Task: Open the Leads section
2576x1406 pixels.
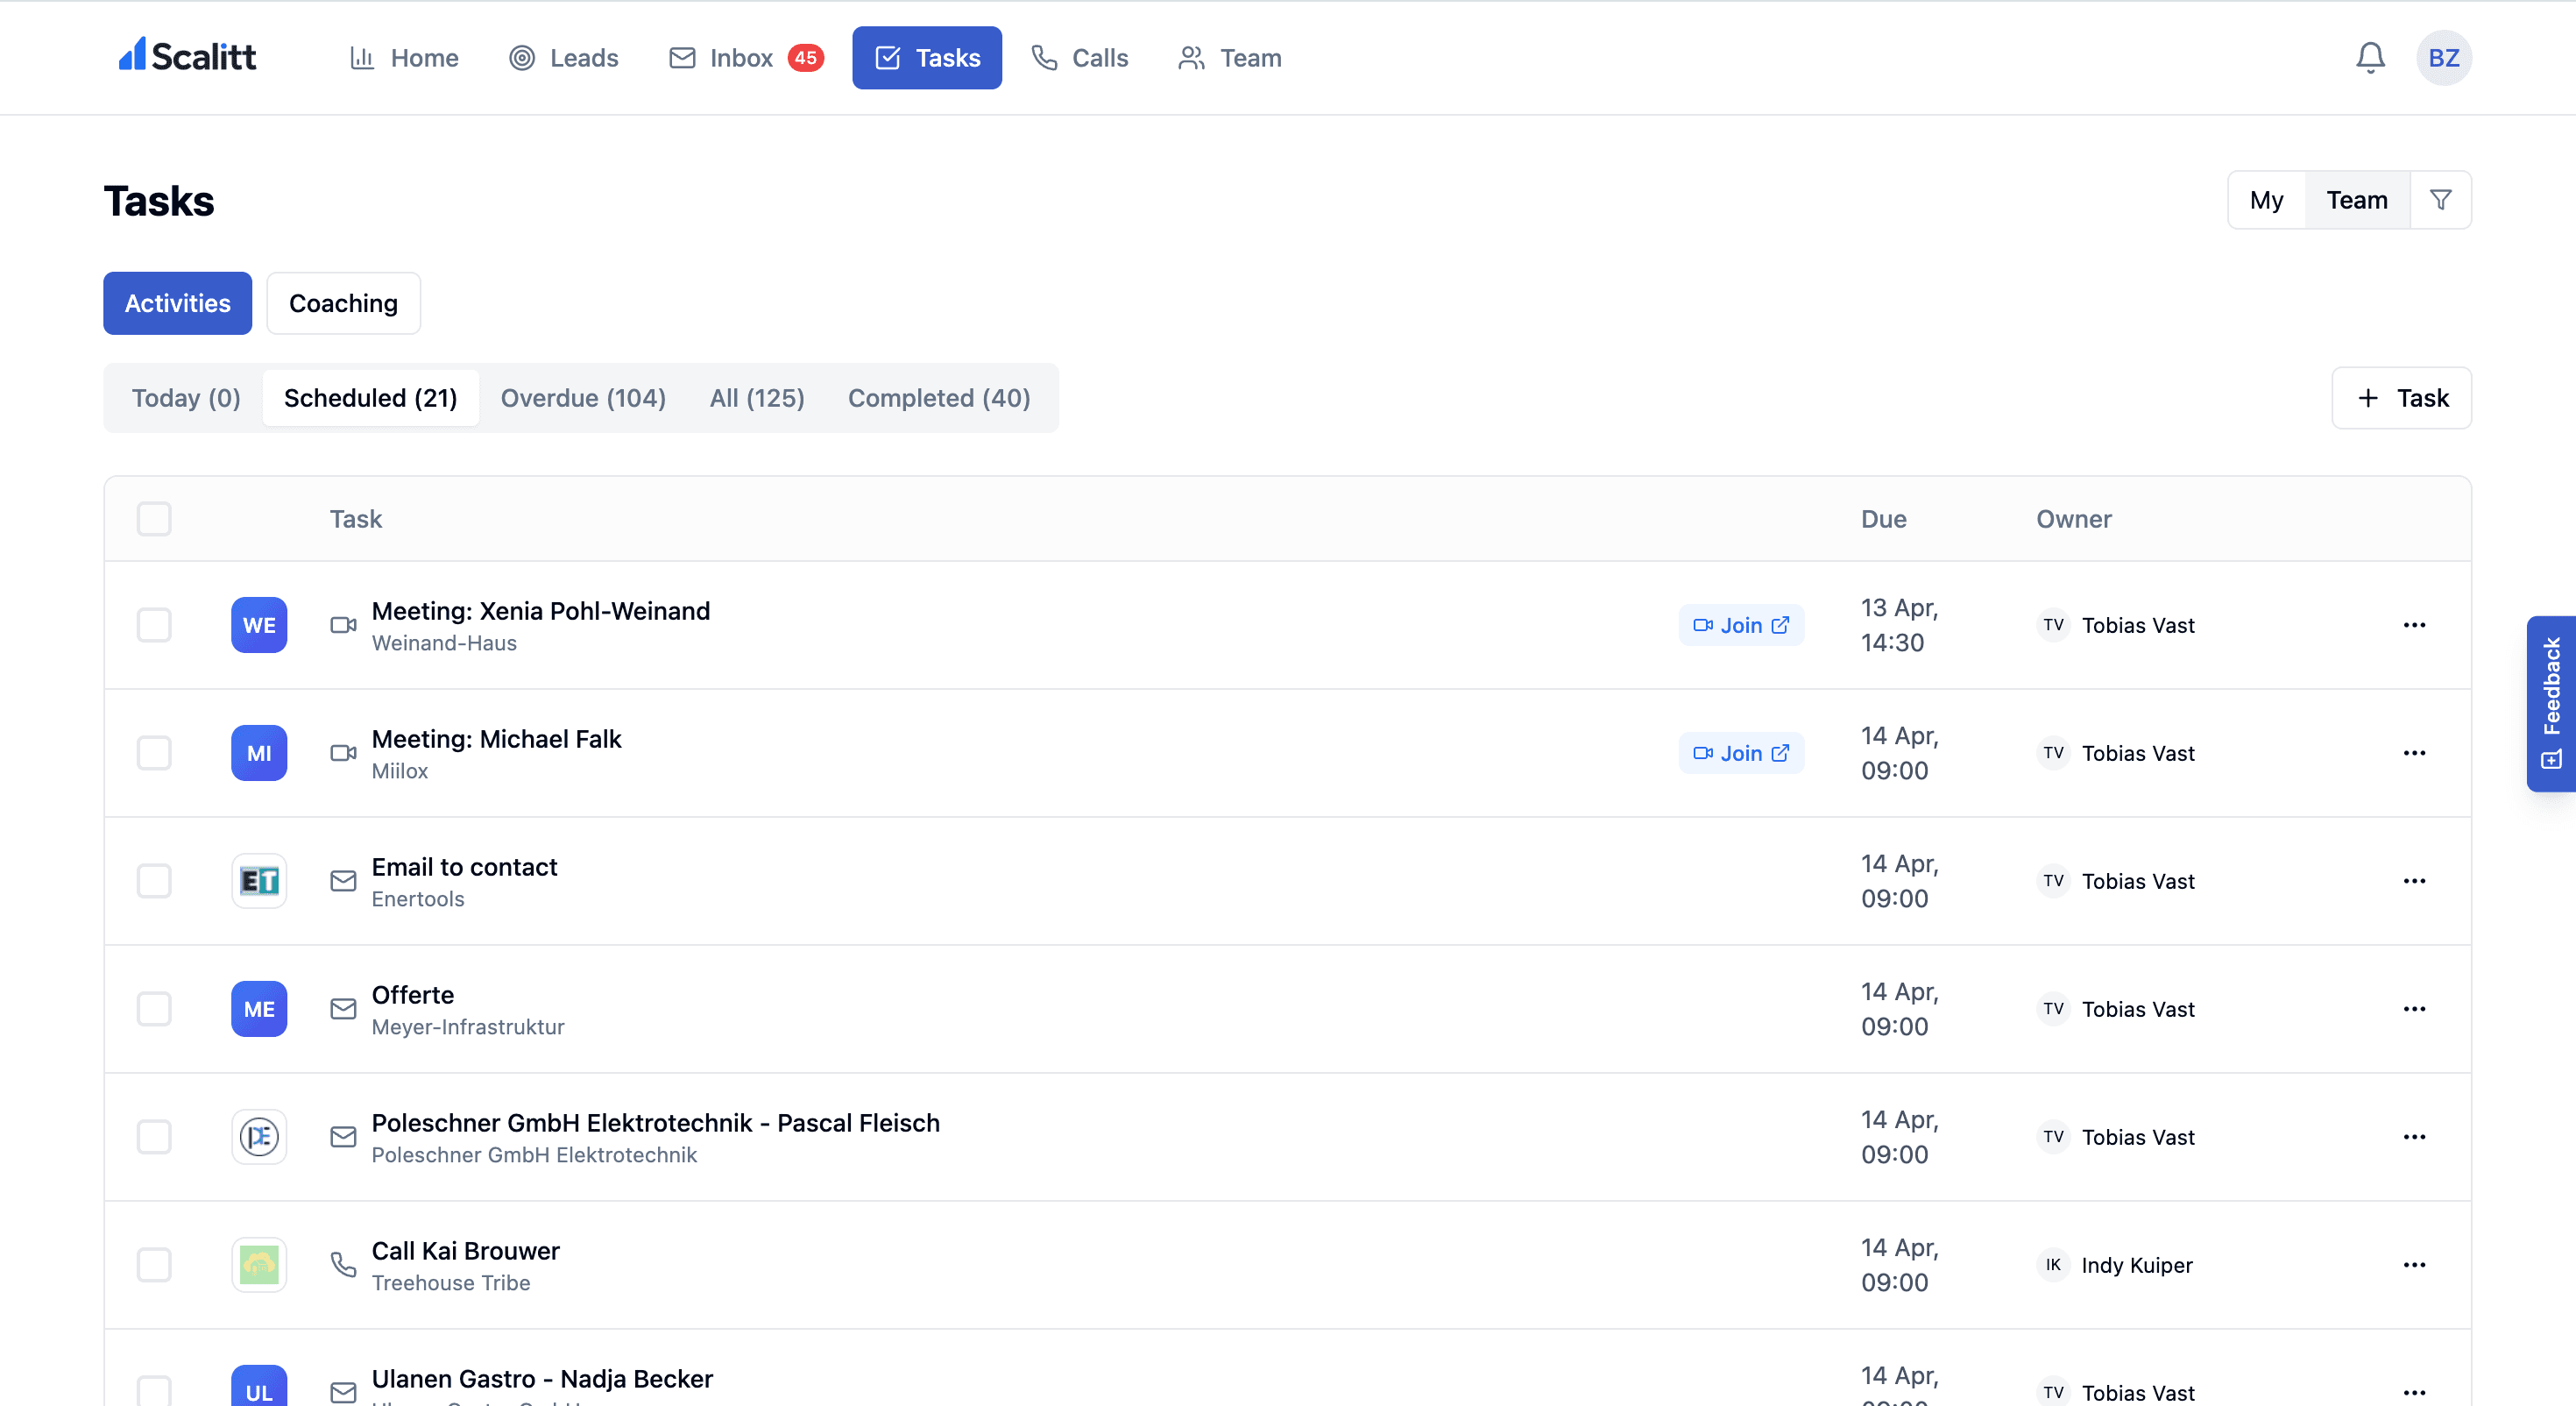Action: click(x=563, y=58)
